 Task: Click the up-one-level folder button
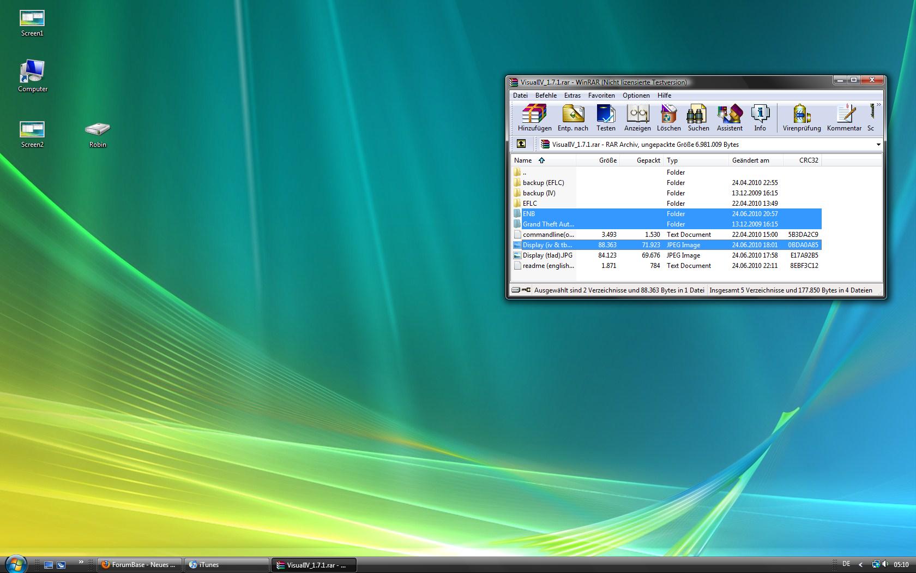pos(521,144)
